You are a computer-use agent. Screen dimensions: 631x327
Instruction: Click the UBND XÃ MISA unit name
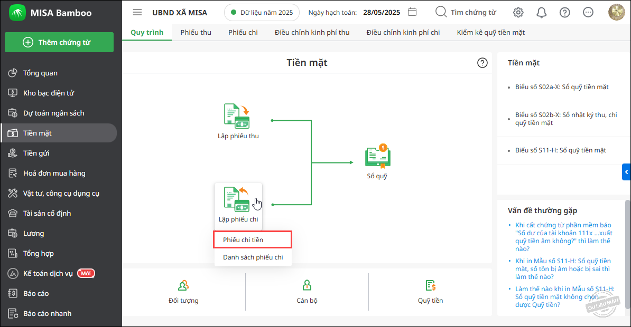[x=180, y=13]
